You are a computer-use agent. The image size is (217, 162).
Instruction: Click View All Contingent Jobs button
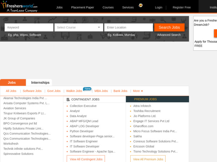tap(86, 159)
